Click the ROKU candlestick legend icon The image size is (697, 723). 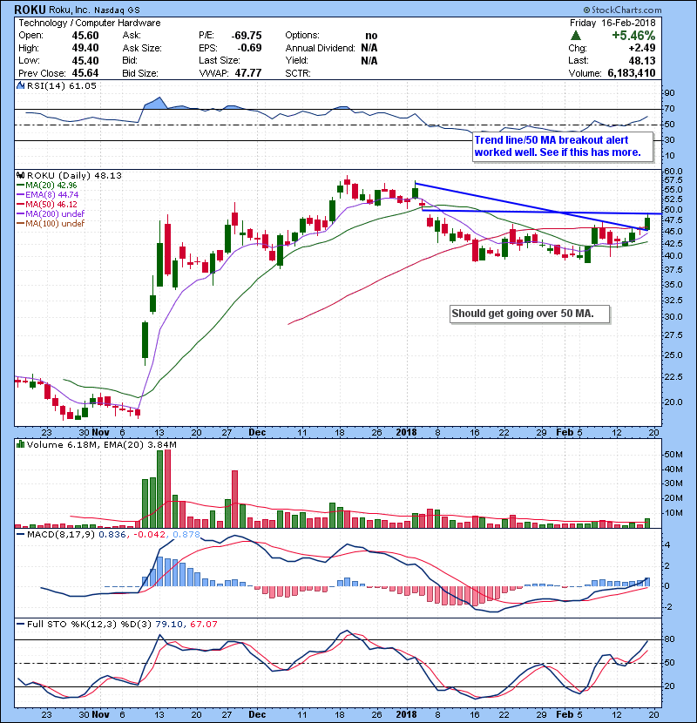(x=20, y=176)
